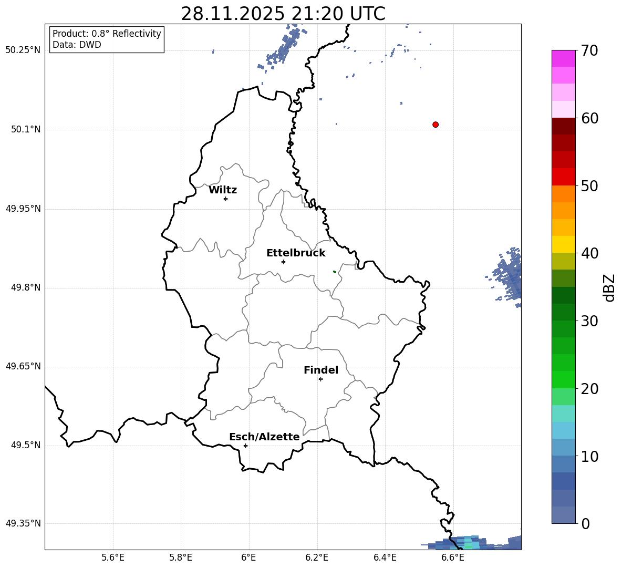Click the 5.8°E longitude label
Viewport: 622px width, 568px height.
coord(181,557)
